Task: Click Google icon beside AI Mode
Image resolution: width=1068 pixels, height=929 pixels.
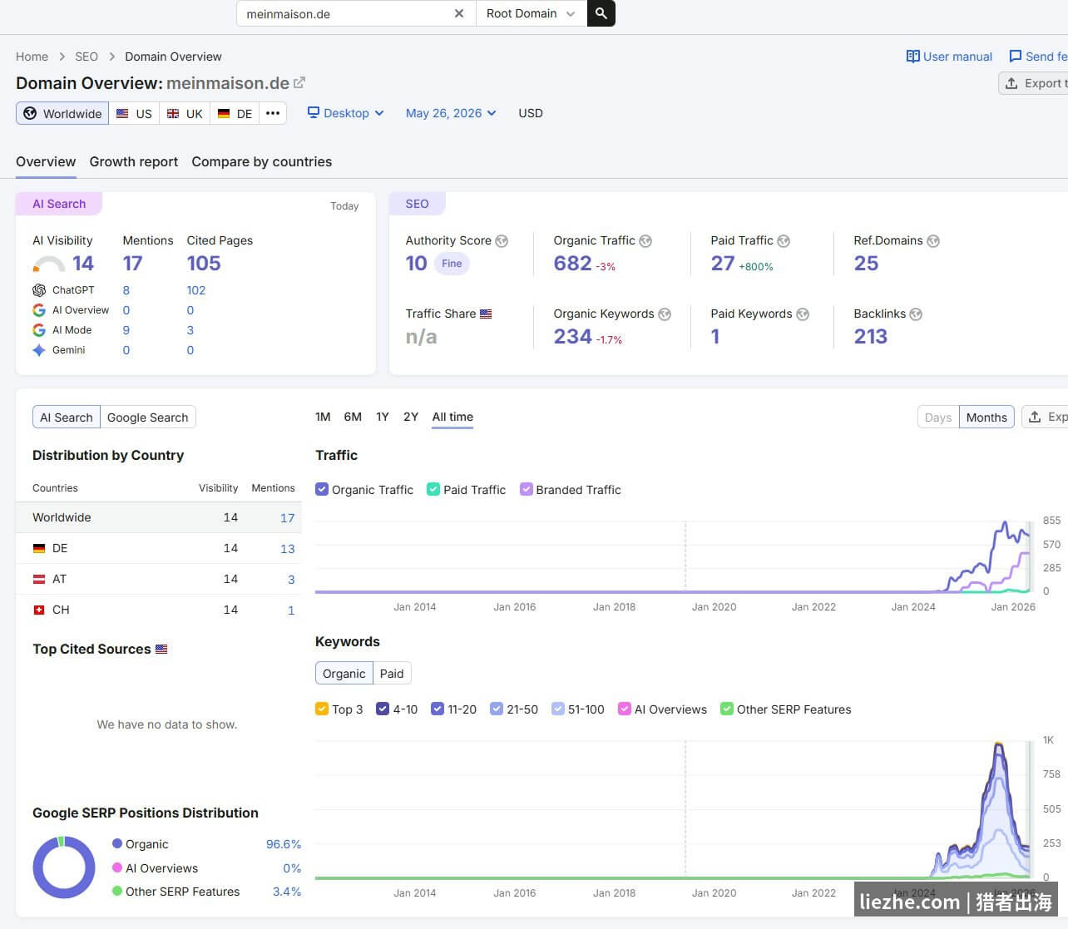Action: click(x=39, y=330)
